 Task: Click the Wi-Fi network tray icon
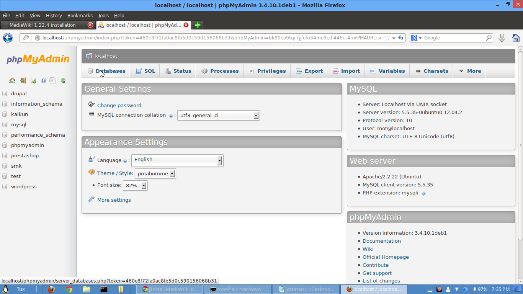coord(457,289)
